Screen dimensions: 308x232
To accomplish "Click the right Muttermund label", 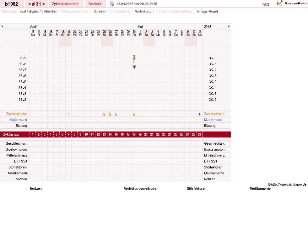I will point(213,120).
